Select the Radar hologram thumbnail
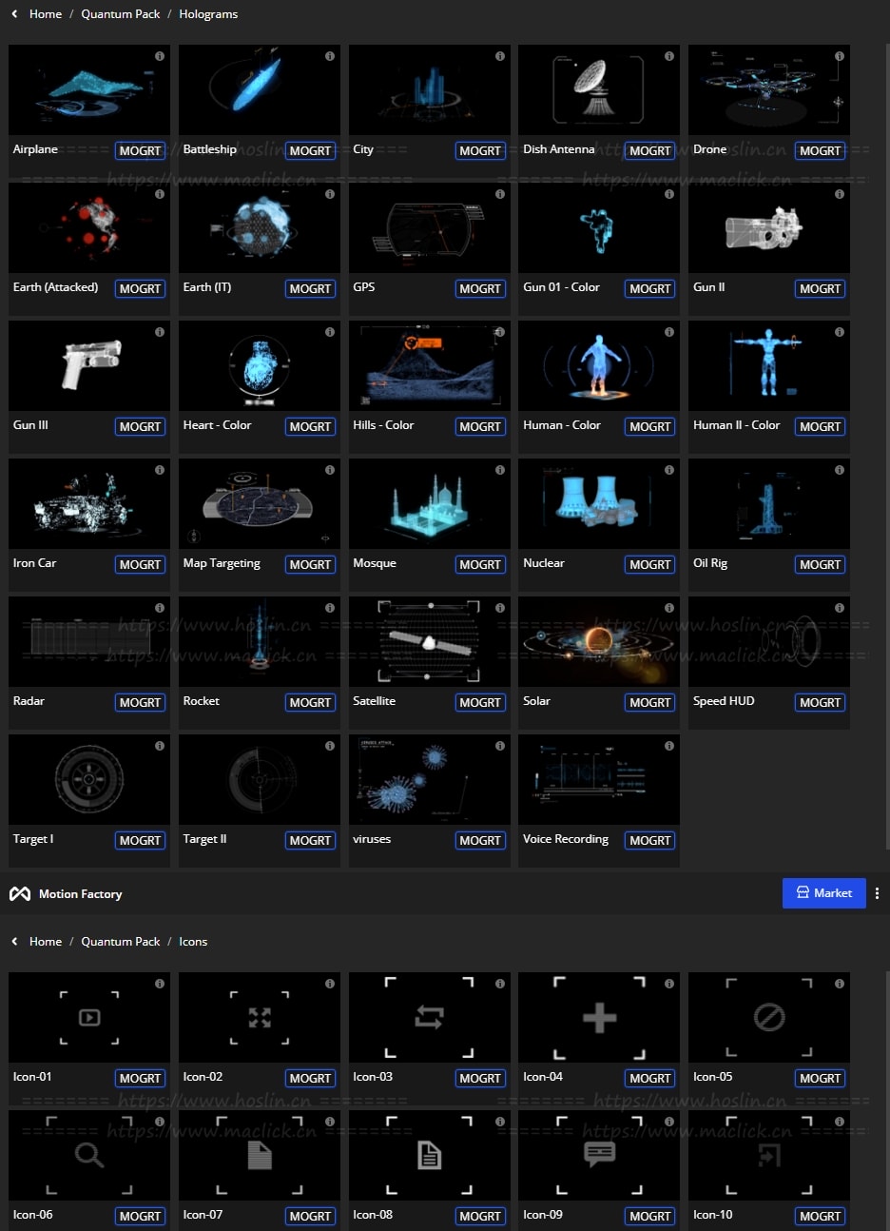 click(x=89, y=642)
